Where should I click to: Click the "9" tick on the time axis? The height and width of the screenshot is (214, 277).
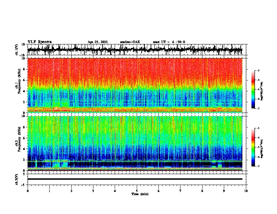pos(224,191)
